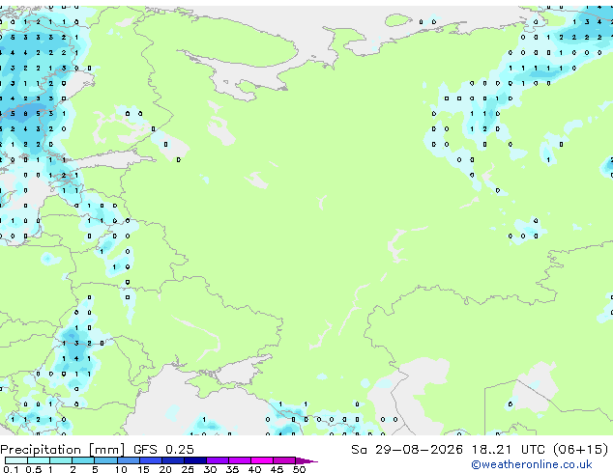Click the legend's purple arrow tip above 50
The width and height of the screenshot is (613, 473).
pos(306,460)
